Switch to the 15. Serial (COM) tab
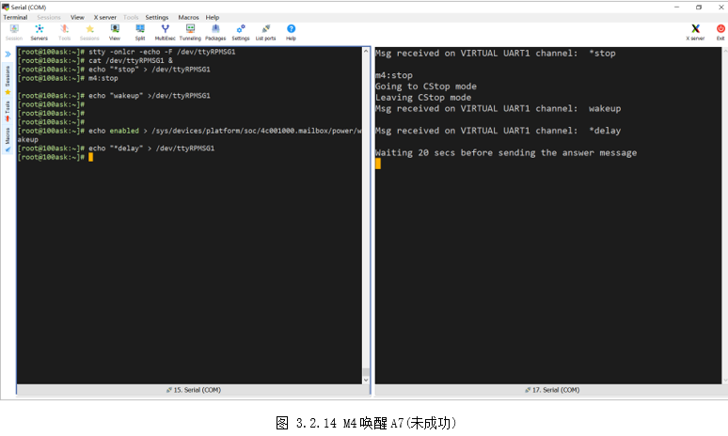 coord(193,389)
